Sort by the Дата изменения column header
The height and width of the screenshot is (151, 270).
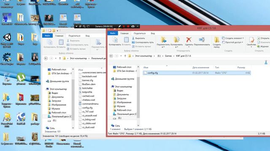click(x=201, y=68)
